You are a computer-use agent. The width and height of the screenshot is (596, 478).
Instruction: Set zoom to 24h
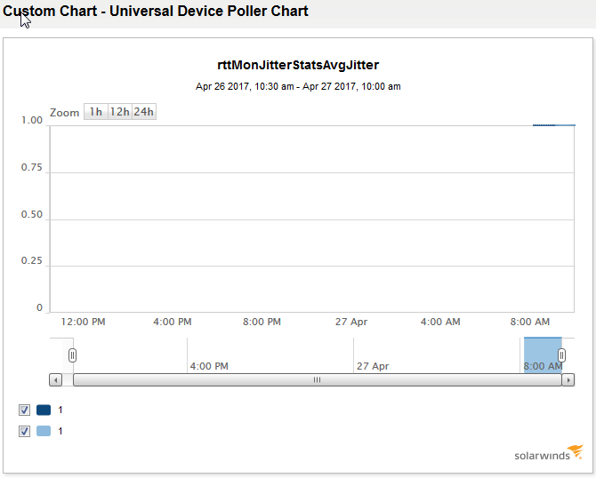point(144,112)
